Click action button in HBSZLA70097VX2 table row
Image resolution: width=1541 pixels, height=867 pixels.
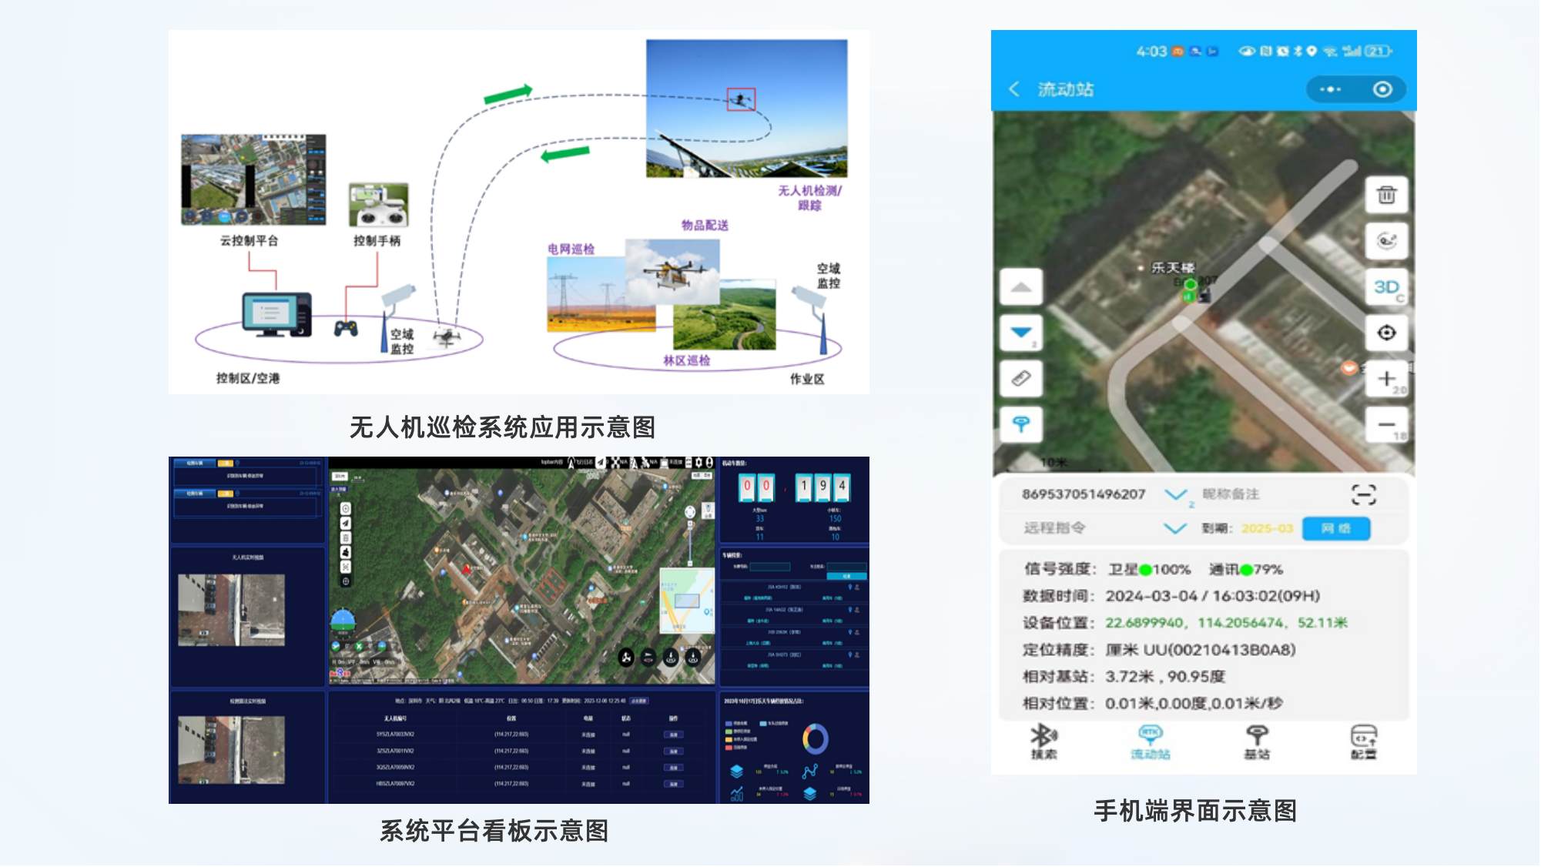[674, 784]
